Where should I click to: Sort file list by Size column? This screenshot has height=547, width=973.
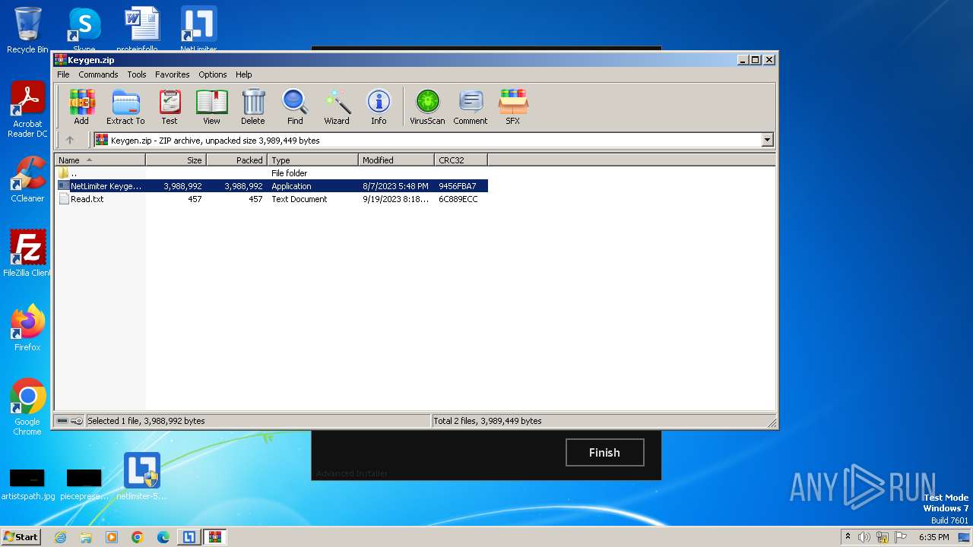[176, 160]
